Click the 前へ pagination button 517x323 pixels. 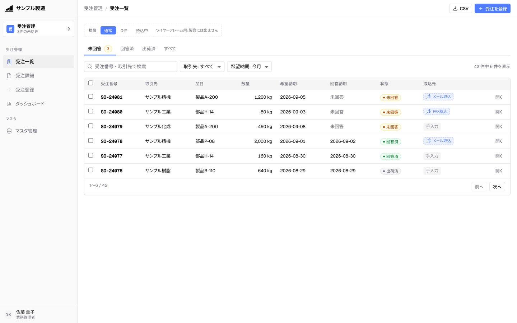click(x=479, y=187)
